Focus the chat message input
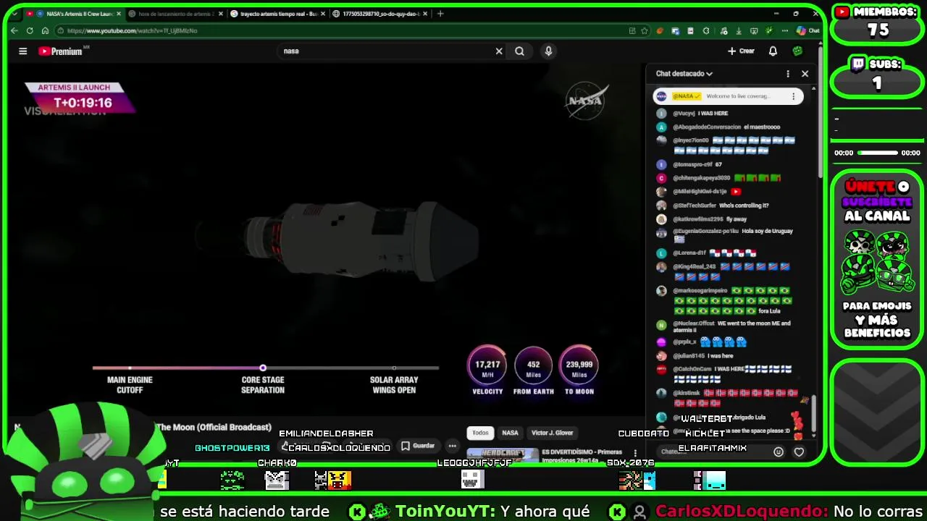This screenshot has width=927, height=521. click(712, 452)
